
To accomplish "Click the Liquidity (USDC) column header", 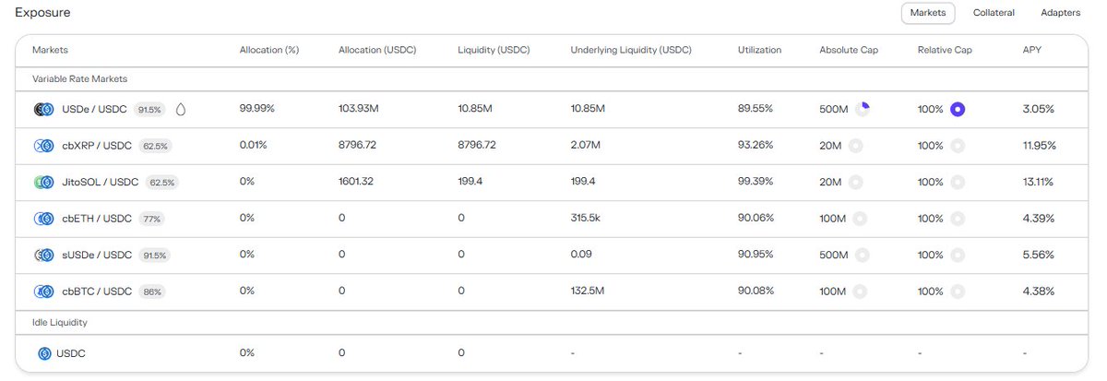I will (x=494, y=50).
